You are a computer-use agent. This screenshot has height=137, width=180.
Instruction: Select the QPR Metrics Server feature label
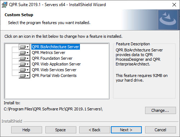click(49, 52)
